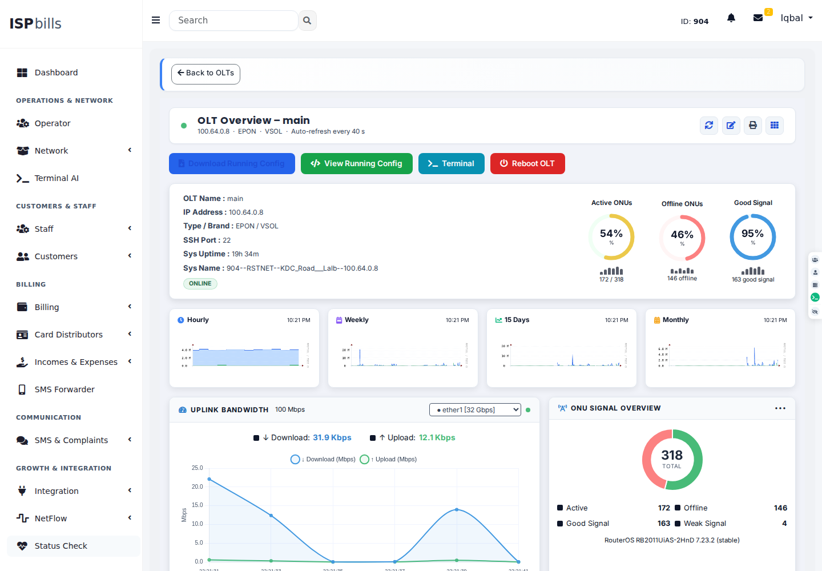Hide the floating panel with the eye-slash icon
822x571 pixels.
point(815,312)
